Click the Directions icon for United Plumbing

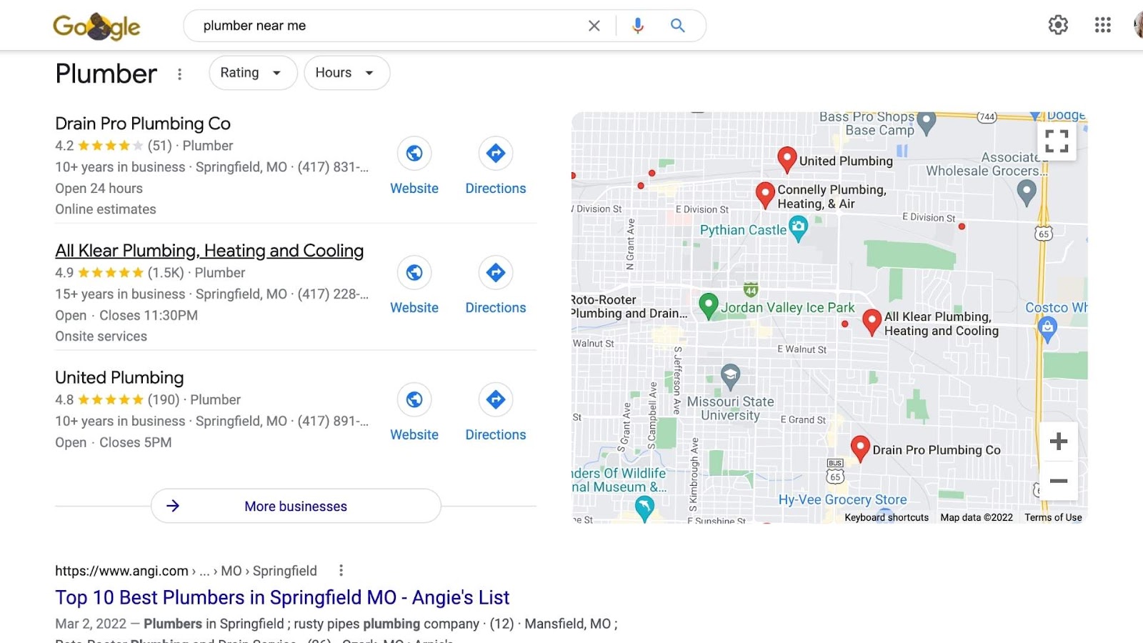(496, 399)
